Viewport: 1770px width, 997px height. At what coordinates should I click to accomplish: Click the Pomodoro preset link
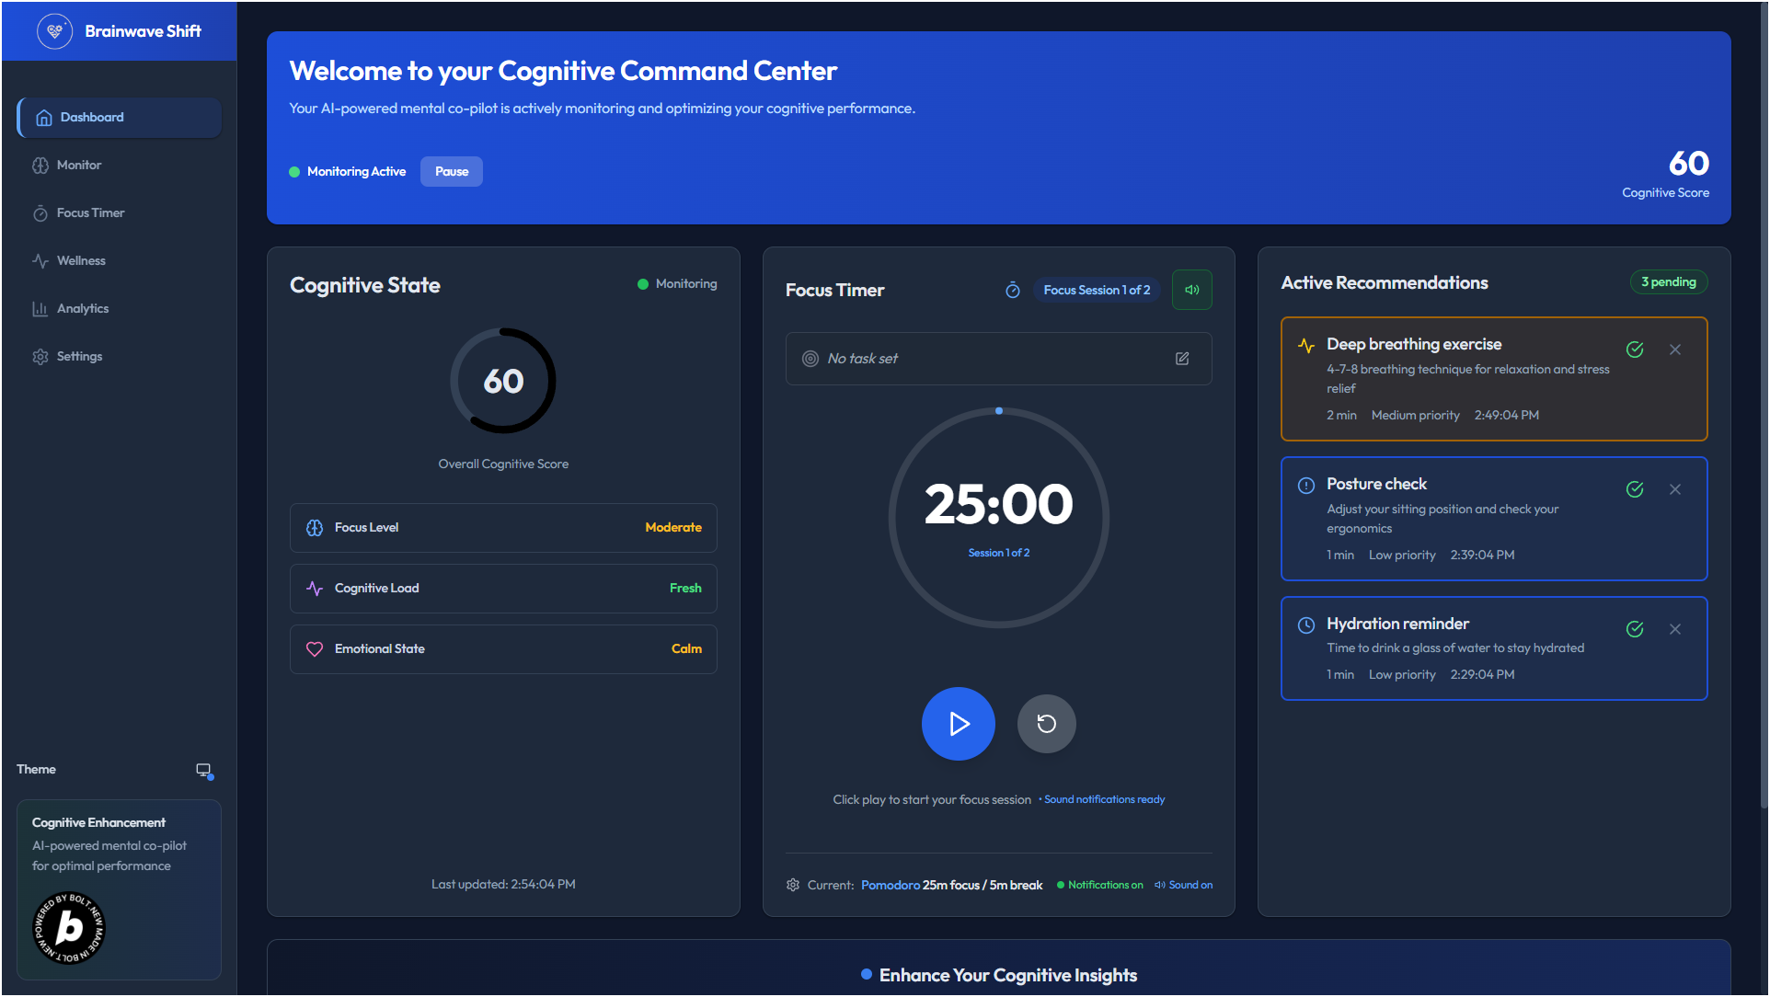point(890,885)
